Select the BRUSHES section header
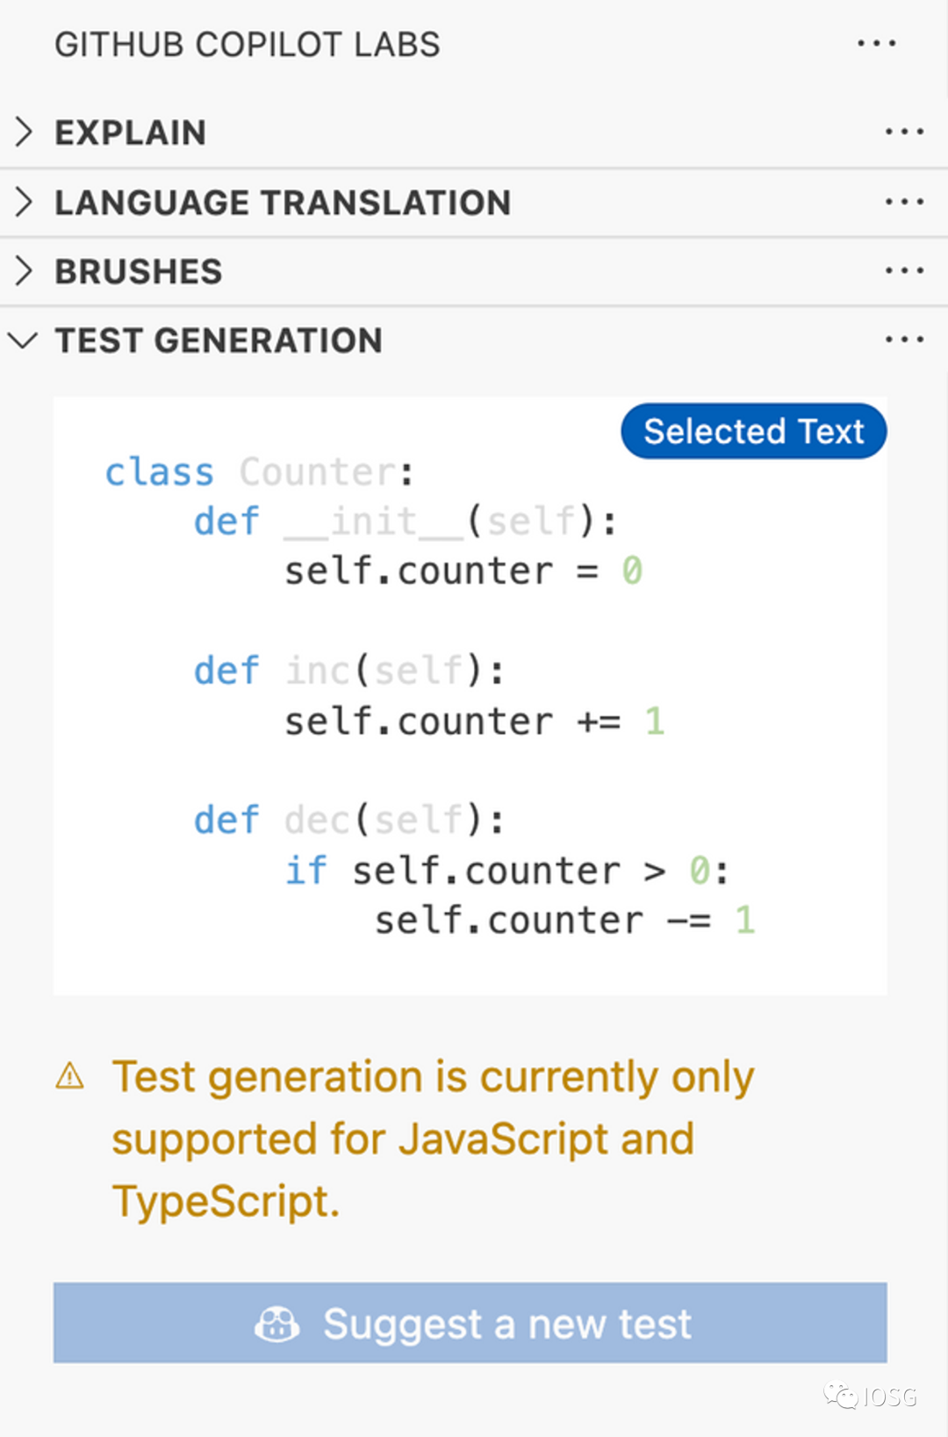The width and height of the screenshot is (948, 1437). (474, 271)
